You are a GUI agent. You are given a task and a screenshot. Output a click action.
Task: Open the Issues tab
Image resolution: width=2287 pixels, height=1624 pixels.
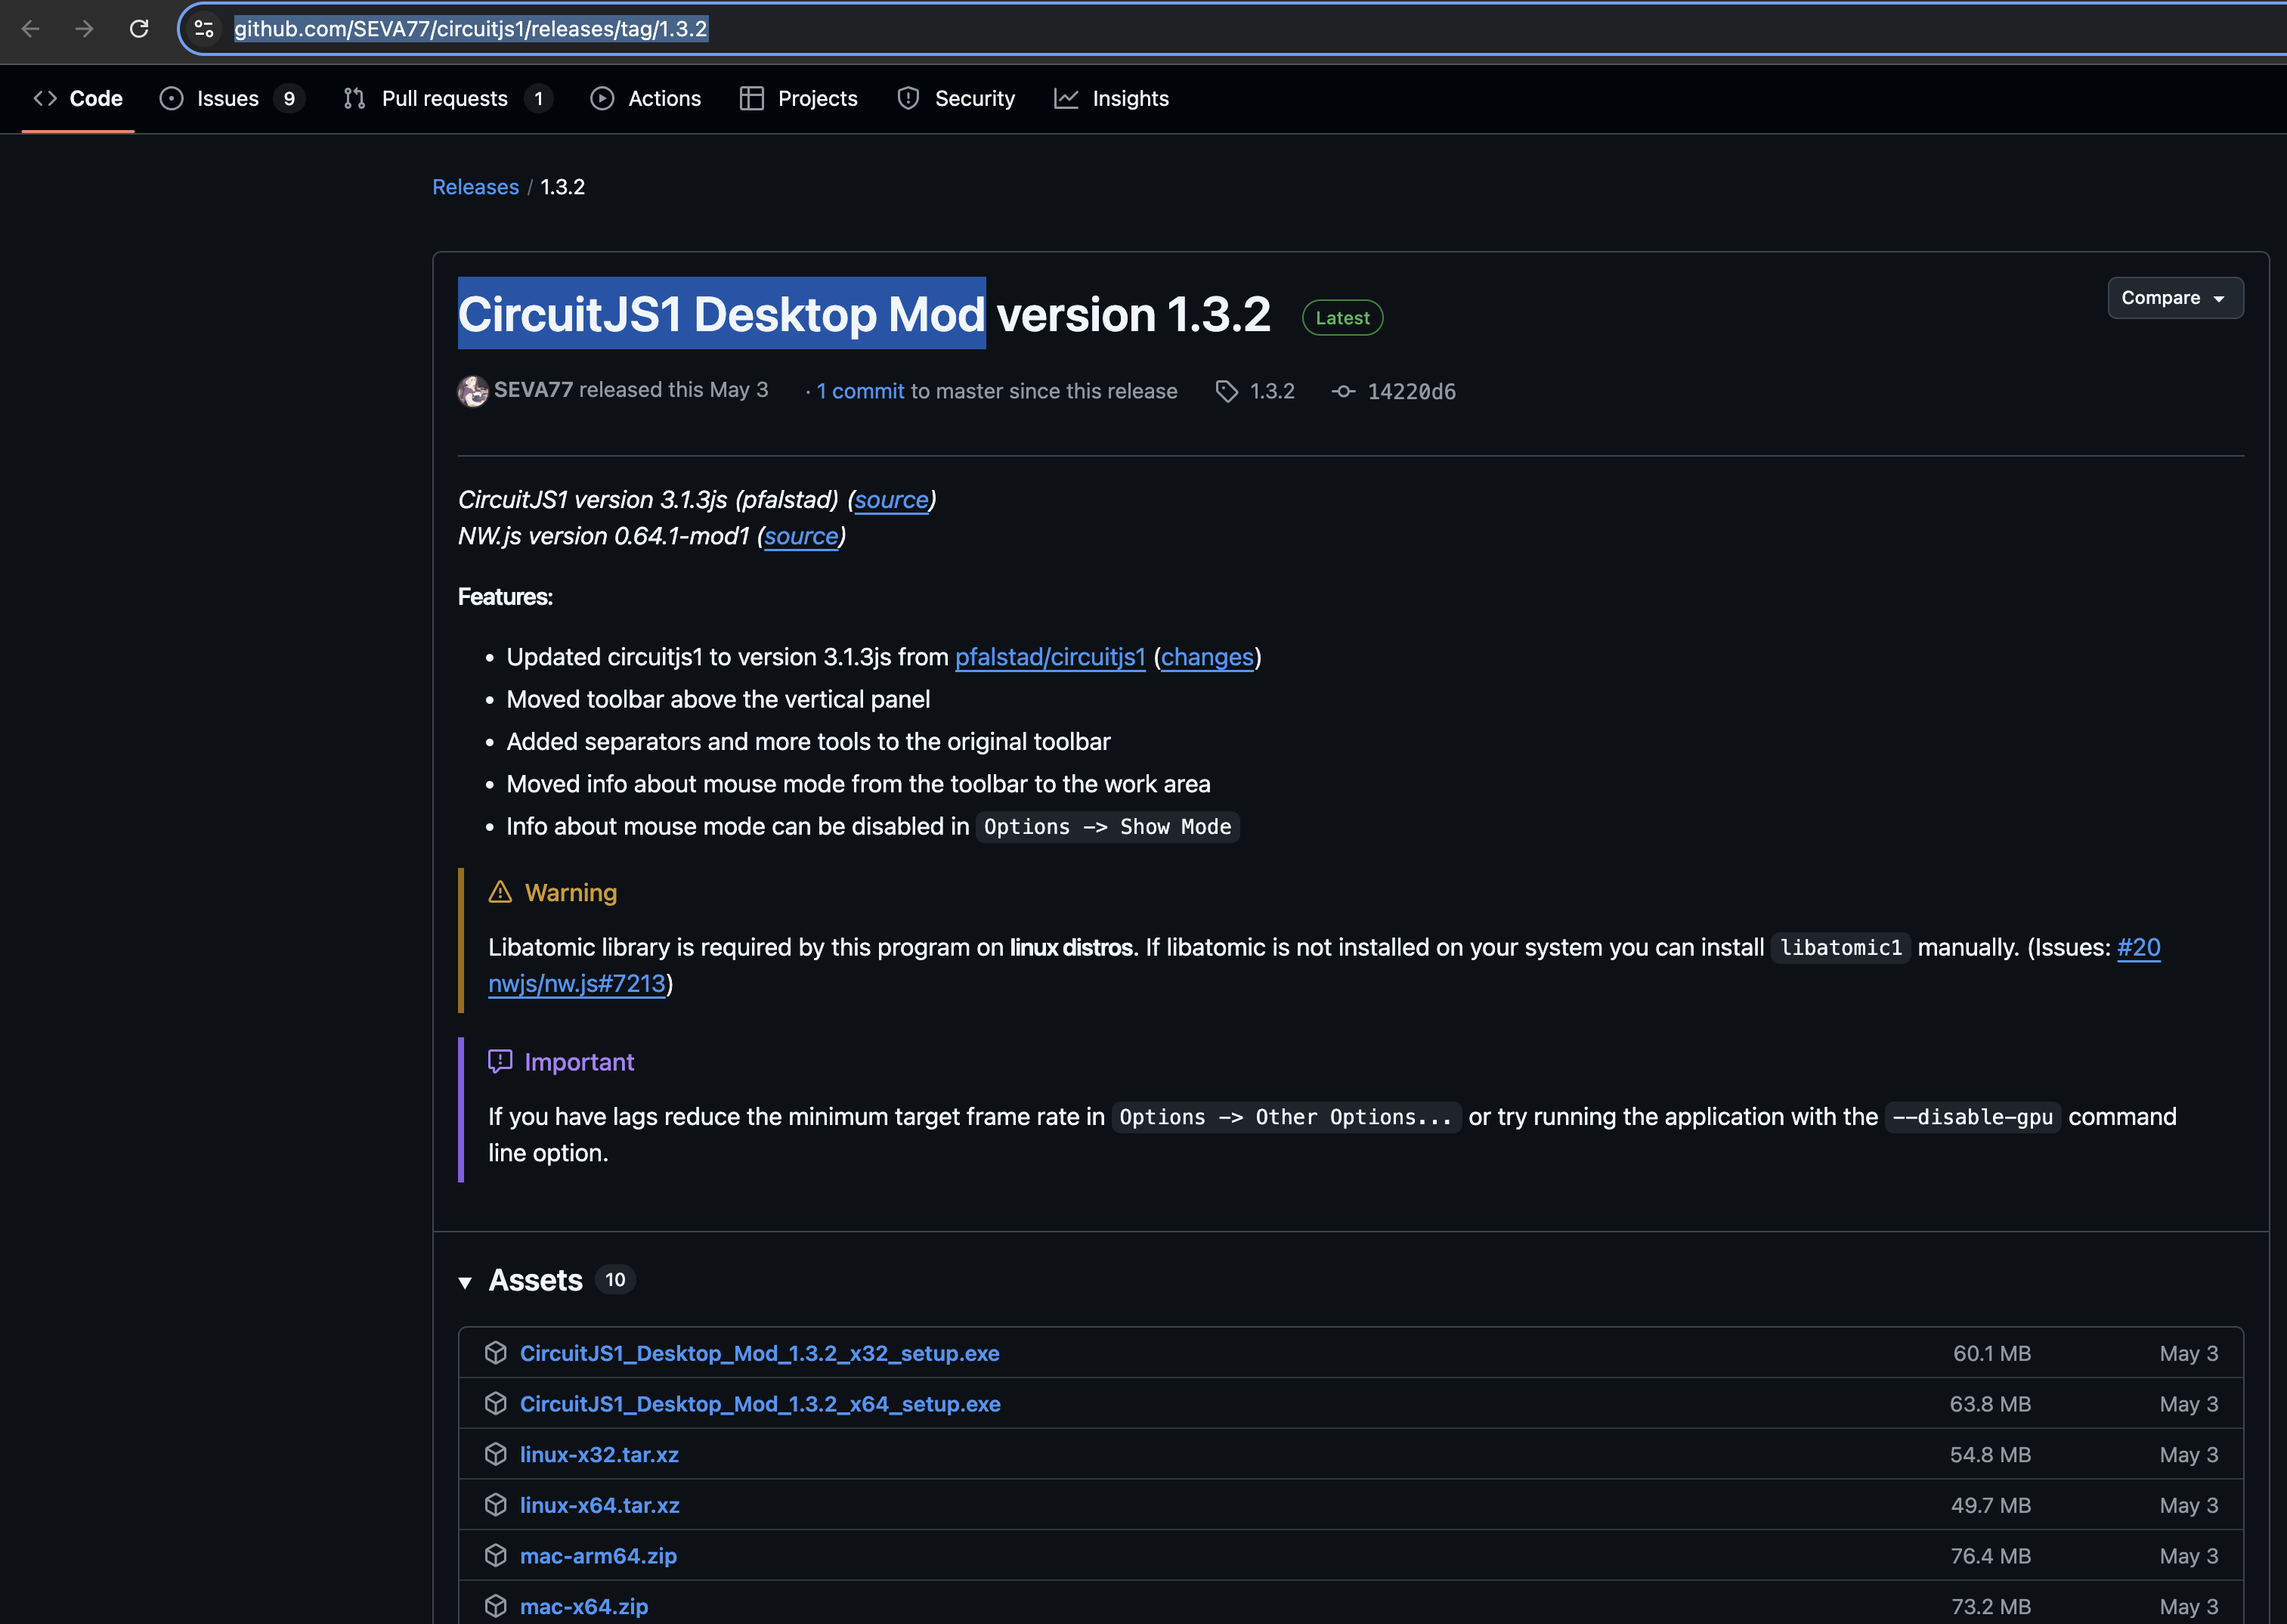tap(228, 98)
